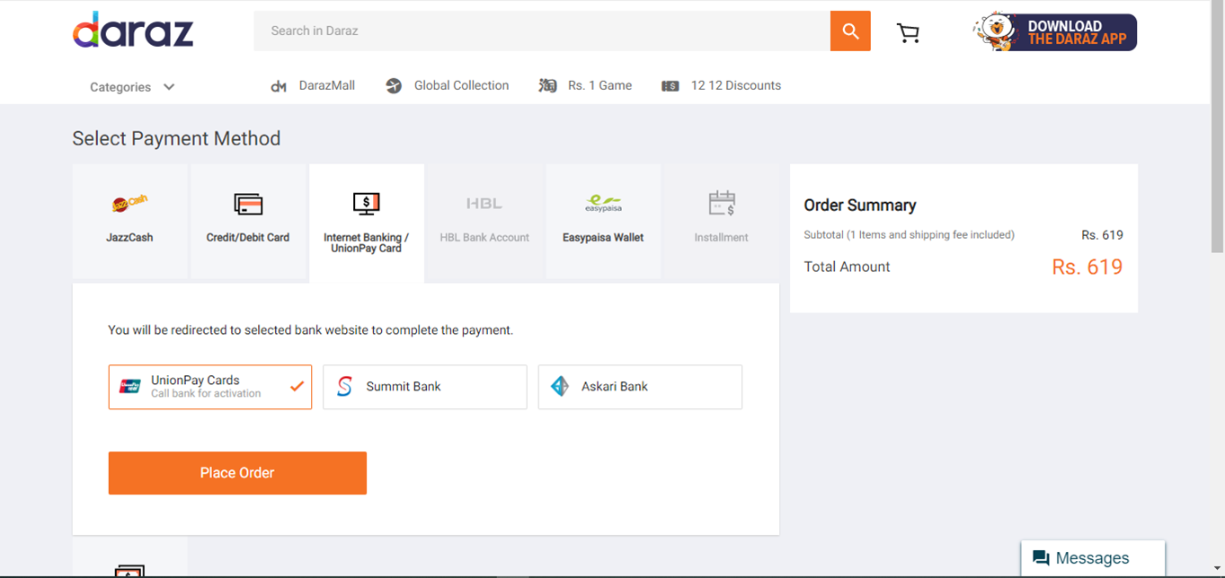The width and height of the screenshot is (1225, 578).
Task: Click the Subtotal Rs. 619 value
Action: click(x=1102, y=235)
